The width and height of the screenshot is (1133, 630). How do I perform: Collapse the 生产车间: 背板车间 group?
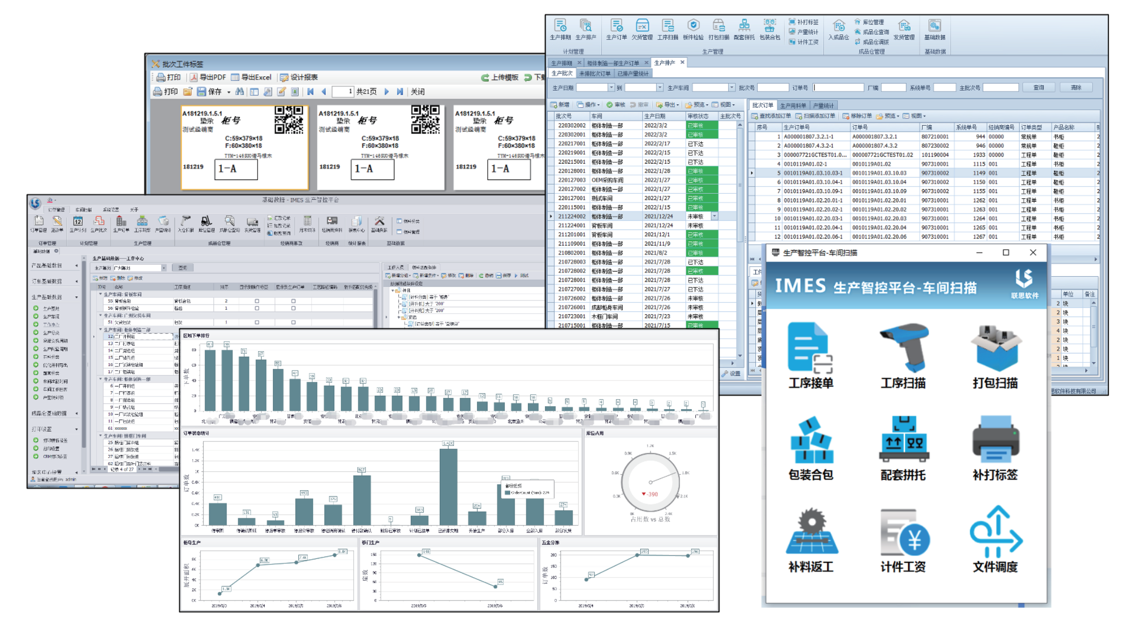(x=100, y=294)
